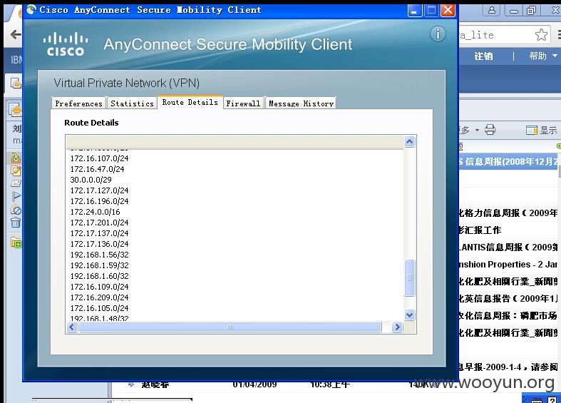Click the route list scroll up arrow

(x=410, y=142)
